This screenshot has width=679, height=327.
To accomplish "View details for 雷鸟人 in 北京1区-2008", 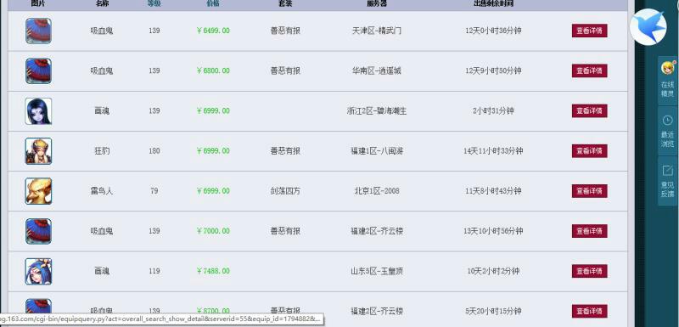I will pyautogui.click(x=589, y=191).
